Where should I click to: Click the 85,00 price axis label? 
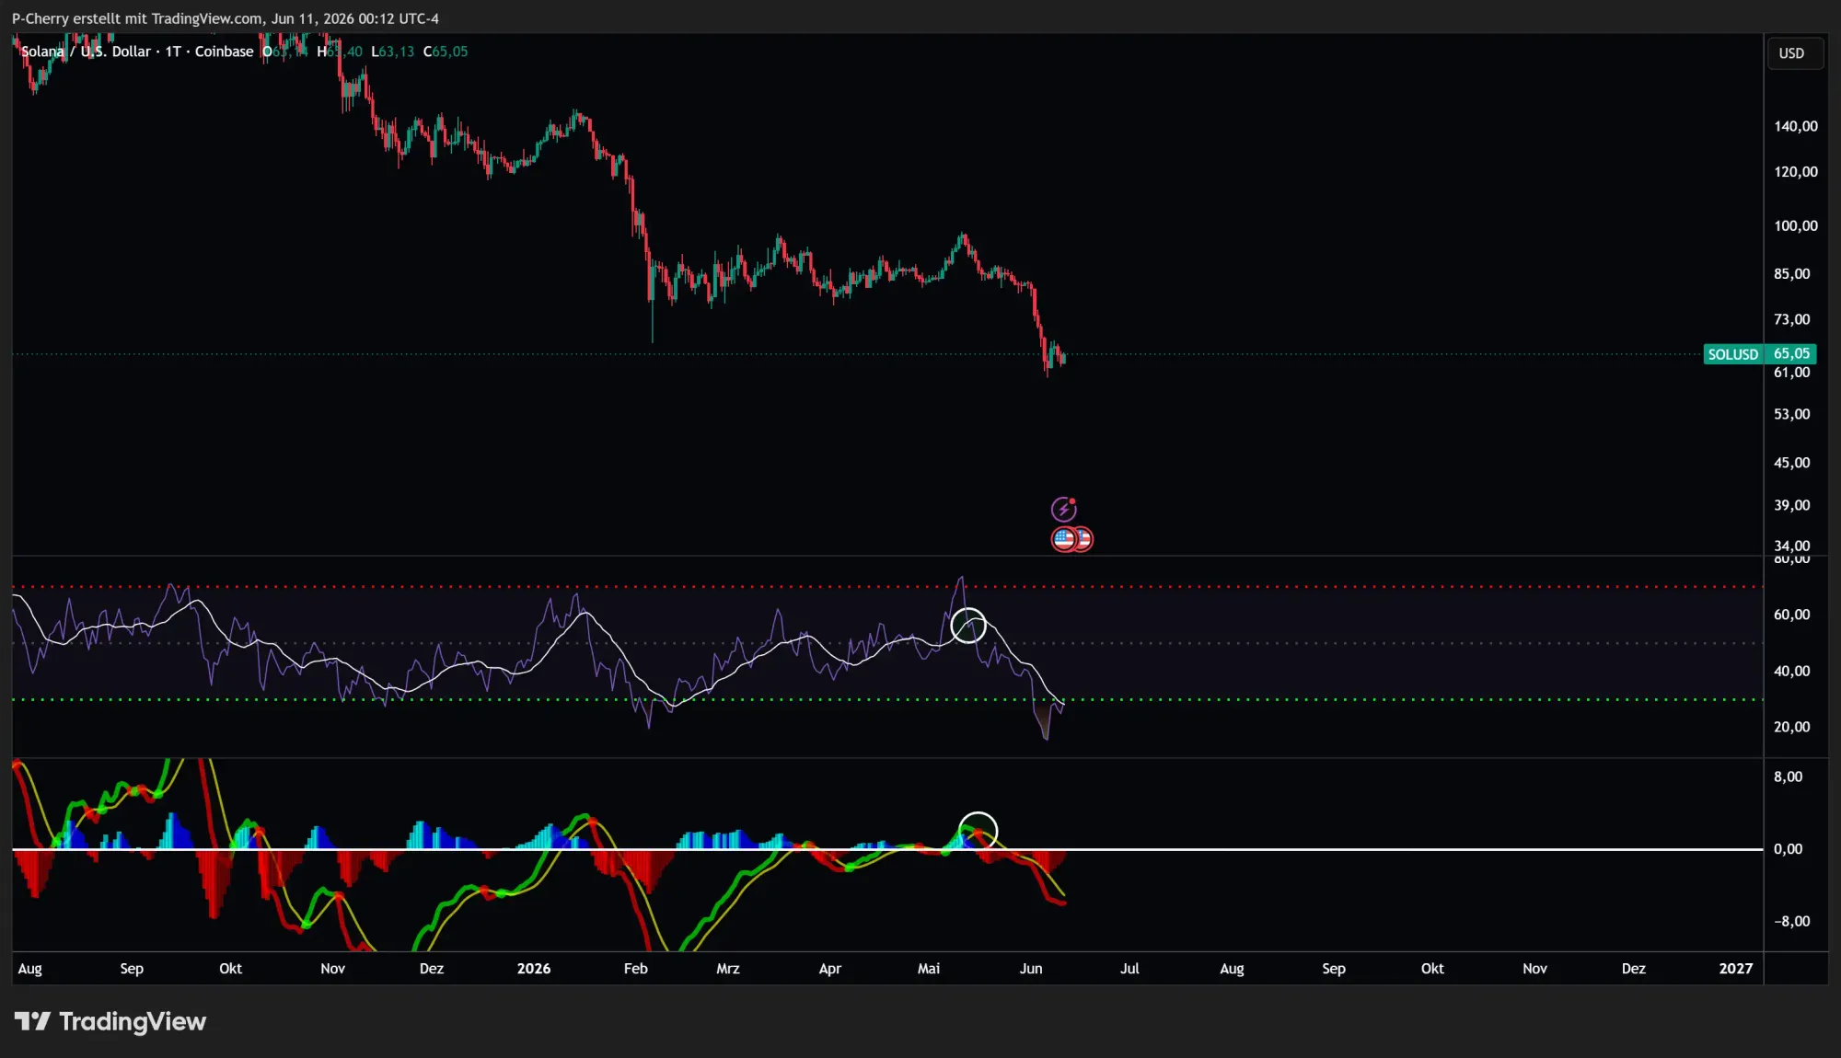coord(1792,273)
